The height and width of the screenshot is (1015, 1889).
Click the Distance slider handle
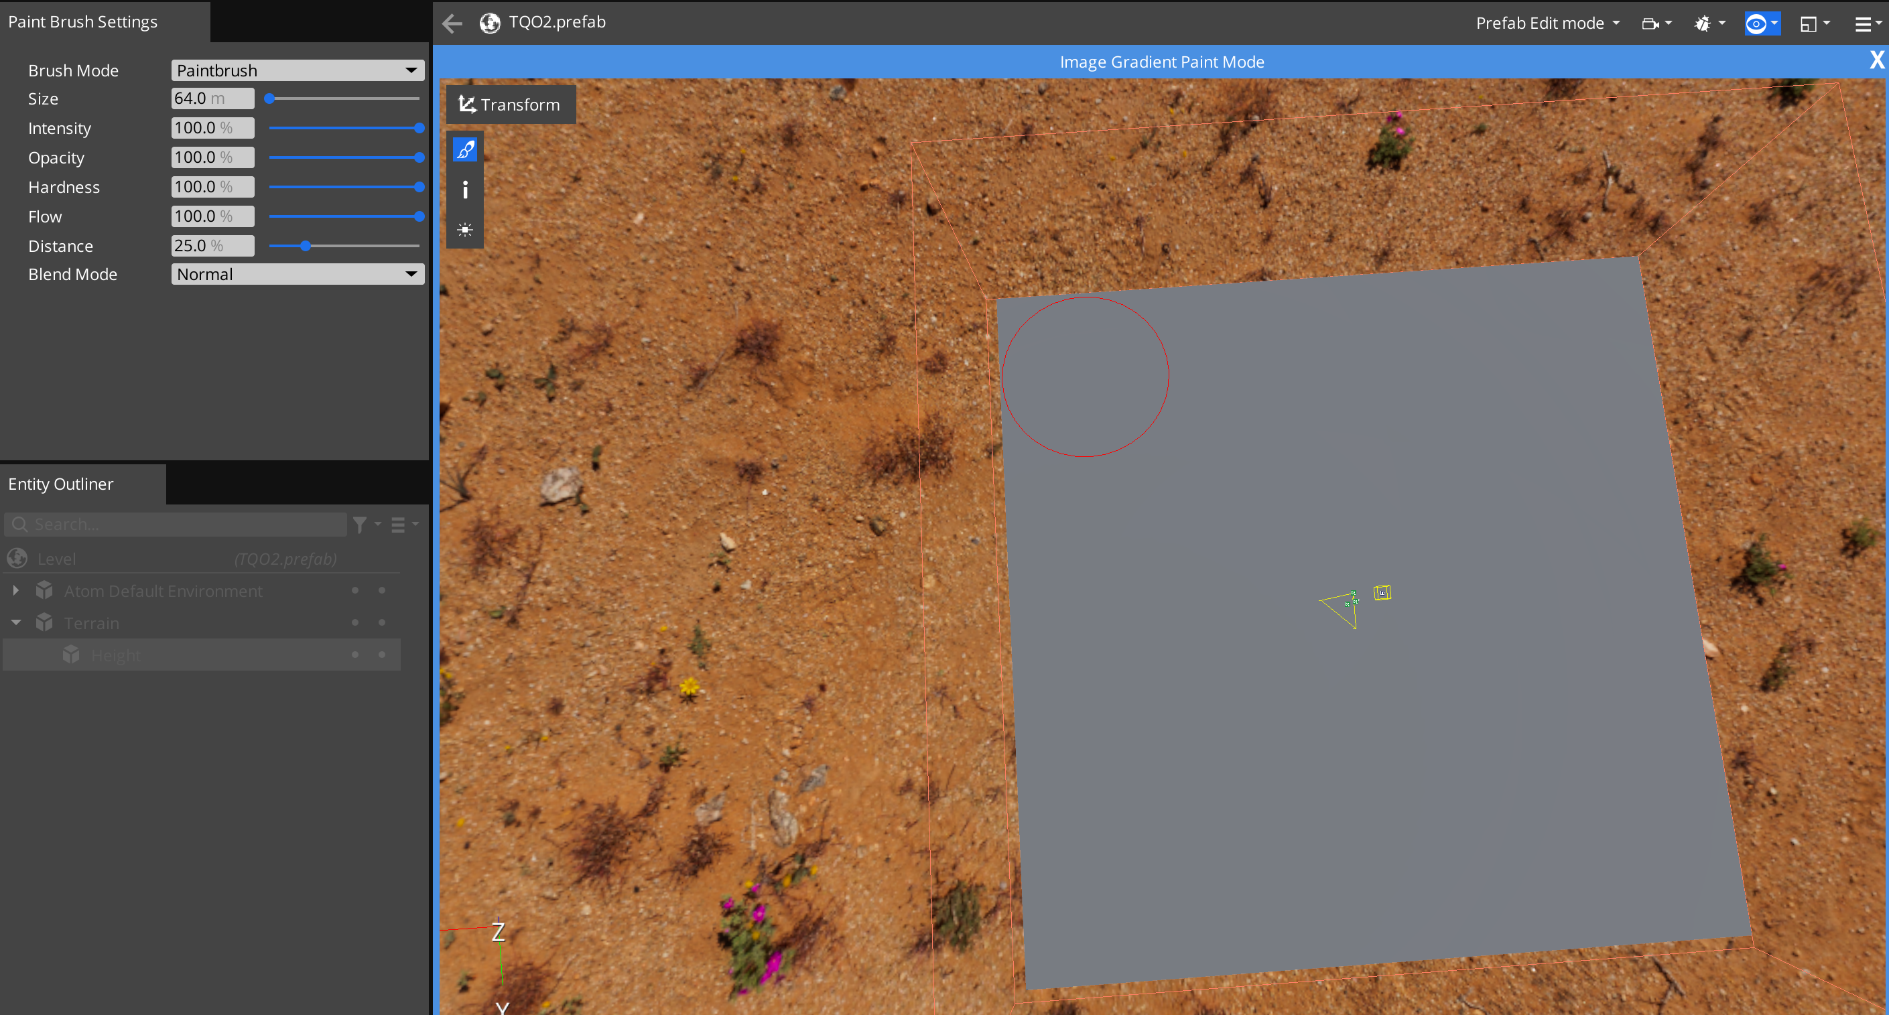305,246
